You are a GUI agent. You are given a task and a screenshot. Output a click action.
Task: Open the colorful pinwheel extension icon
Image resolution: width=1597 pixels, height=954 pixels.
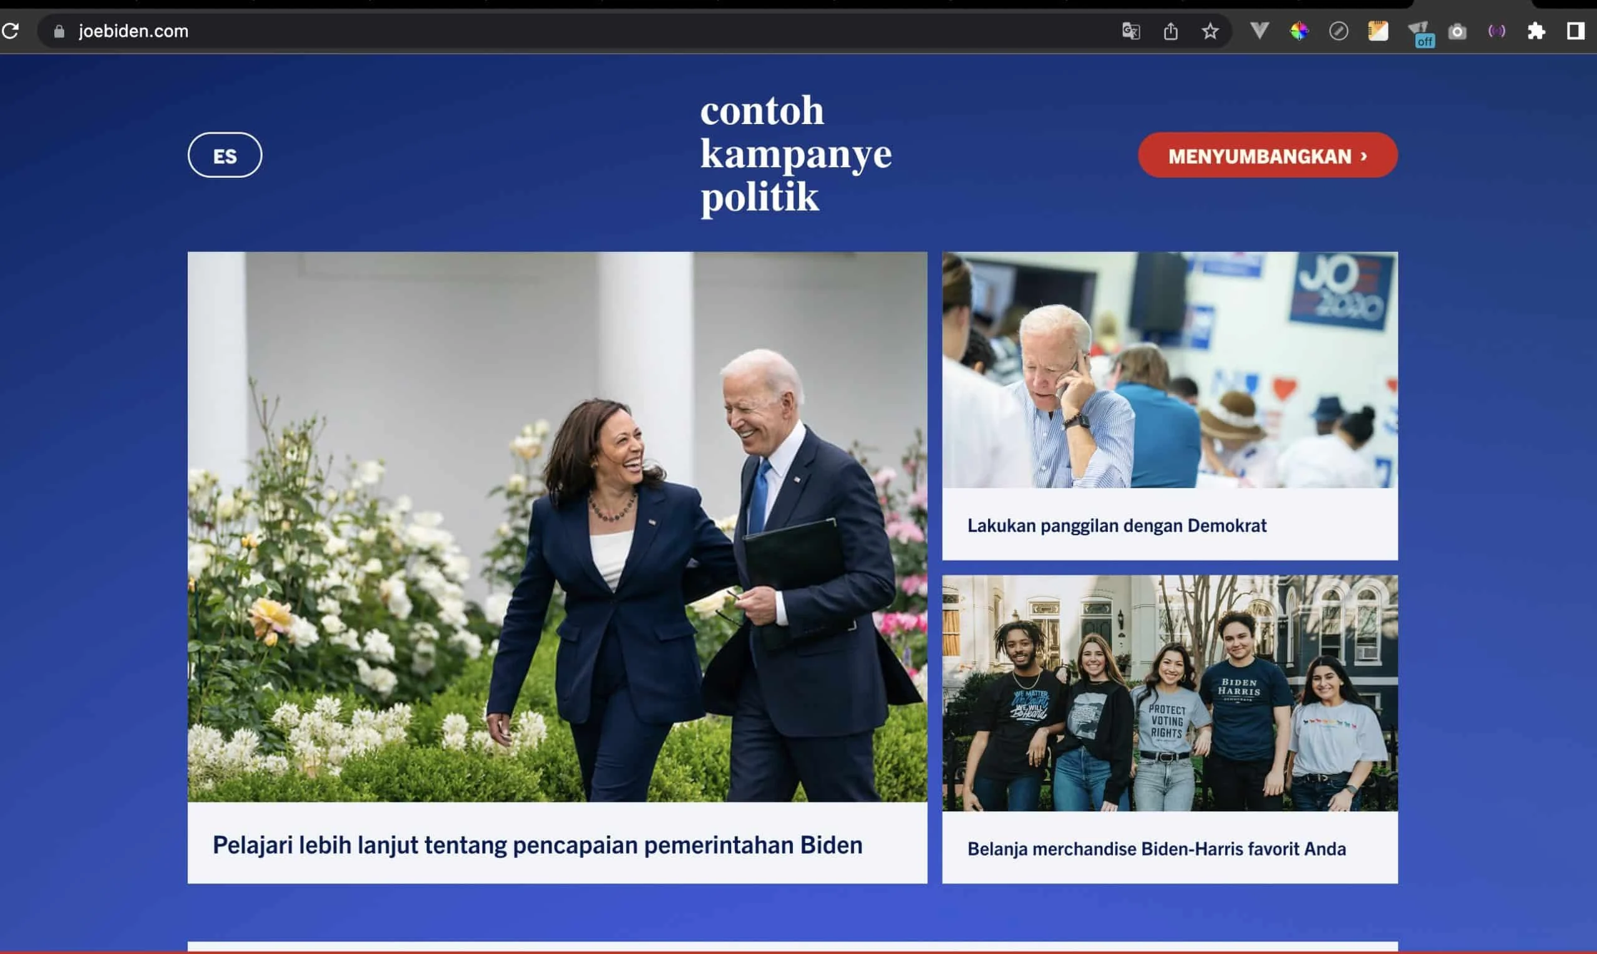[1299, 31]
